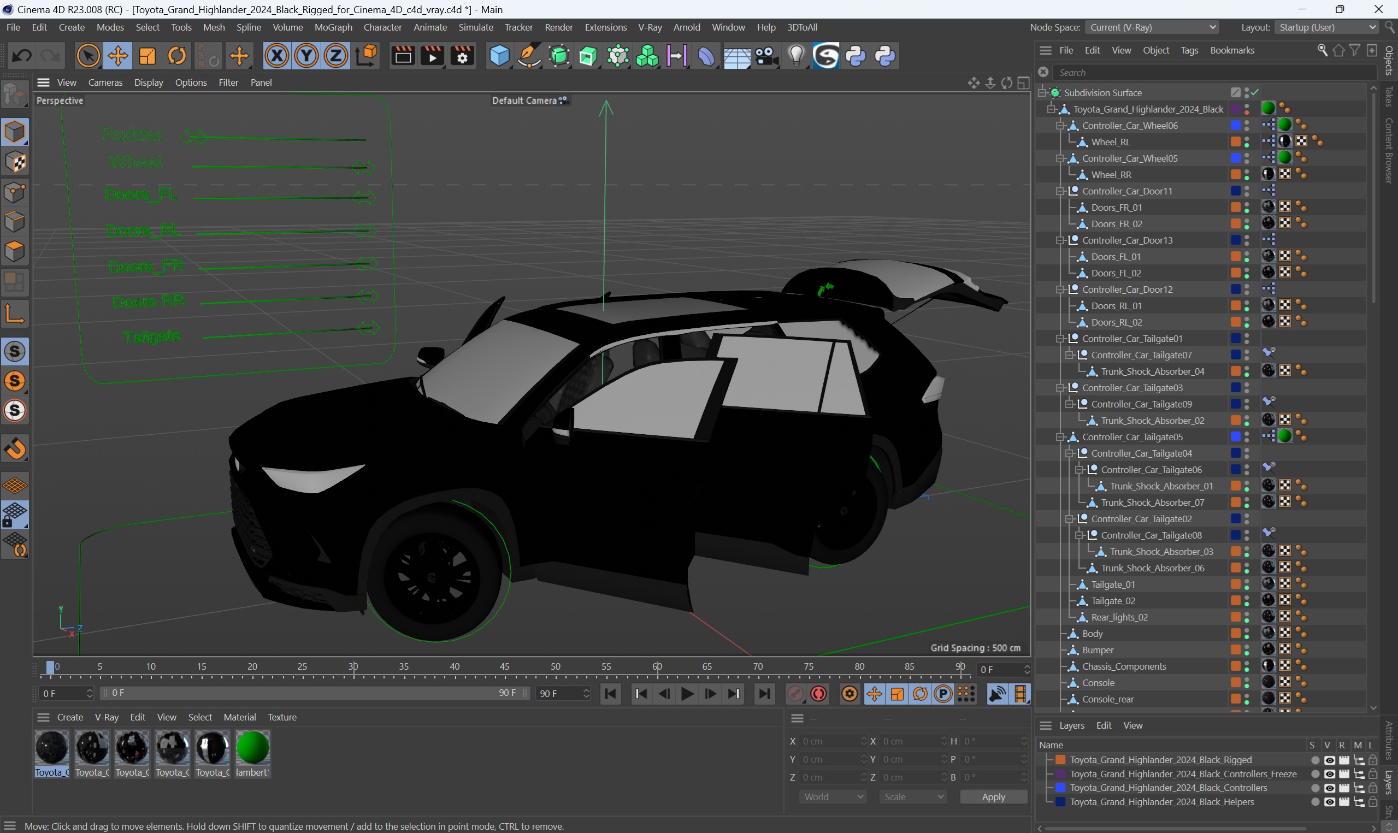The width and height of the screenshot is (1398, 833).
Task: Switch to Points mode
Action: 15,192
